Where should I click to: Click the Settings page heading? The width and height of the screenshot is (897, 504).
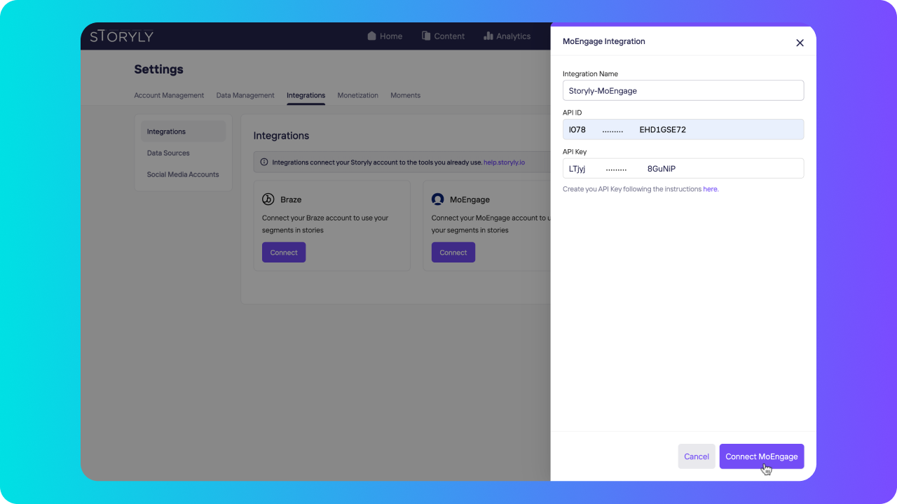coord(158,69)
